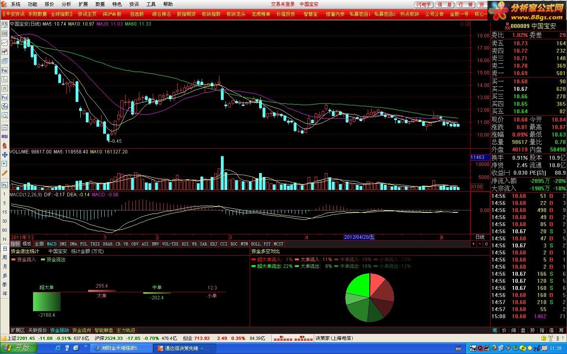Open the 分析 menu
The image size is (567, 354).
point(67,4)
